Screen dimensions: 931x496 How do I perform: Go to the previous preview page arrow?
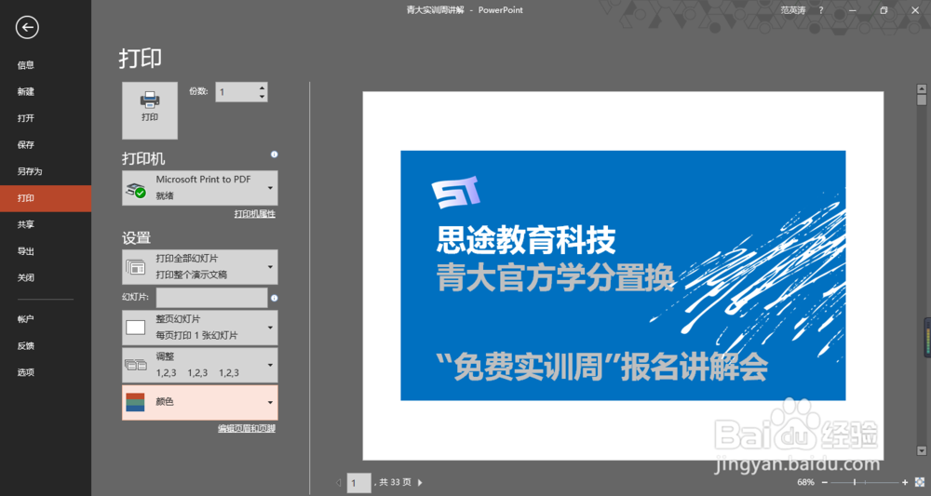(339, 483)
